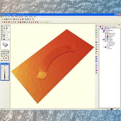Click the pen icon atop right vertical toolbar
Screen dimensions: 121x121
(96, 26)
